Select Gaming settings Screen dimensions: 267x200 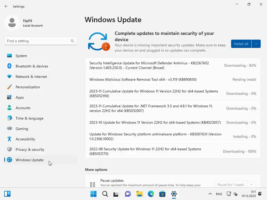pos(40,129)
